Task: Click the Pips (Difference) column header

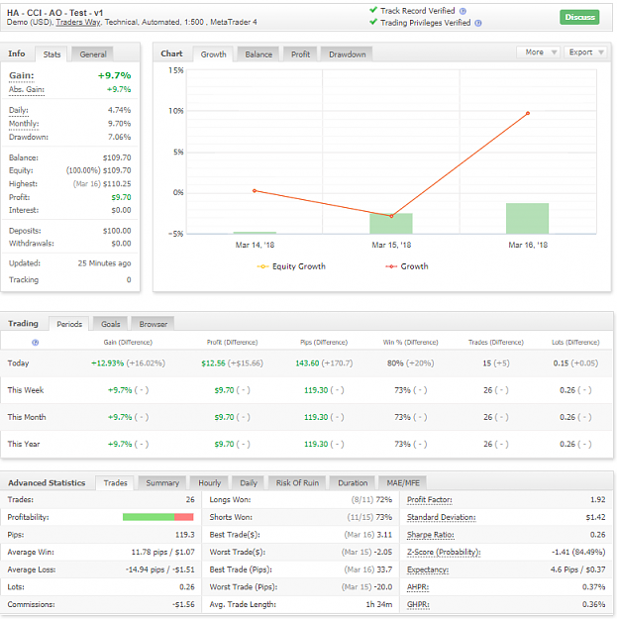Action: pos(324,343)
